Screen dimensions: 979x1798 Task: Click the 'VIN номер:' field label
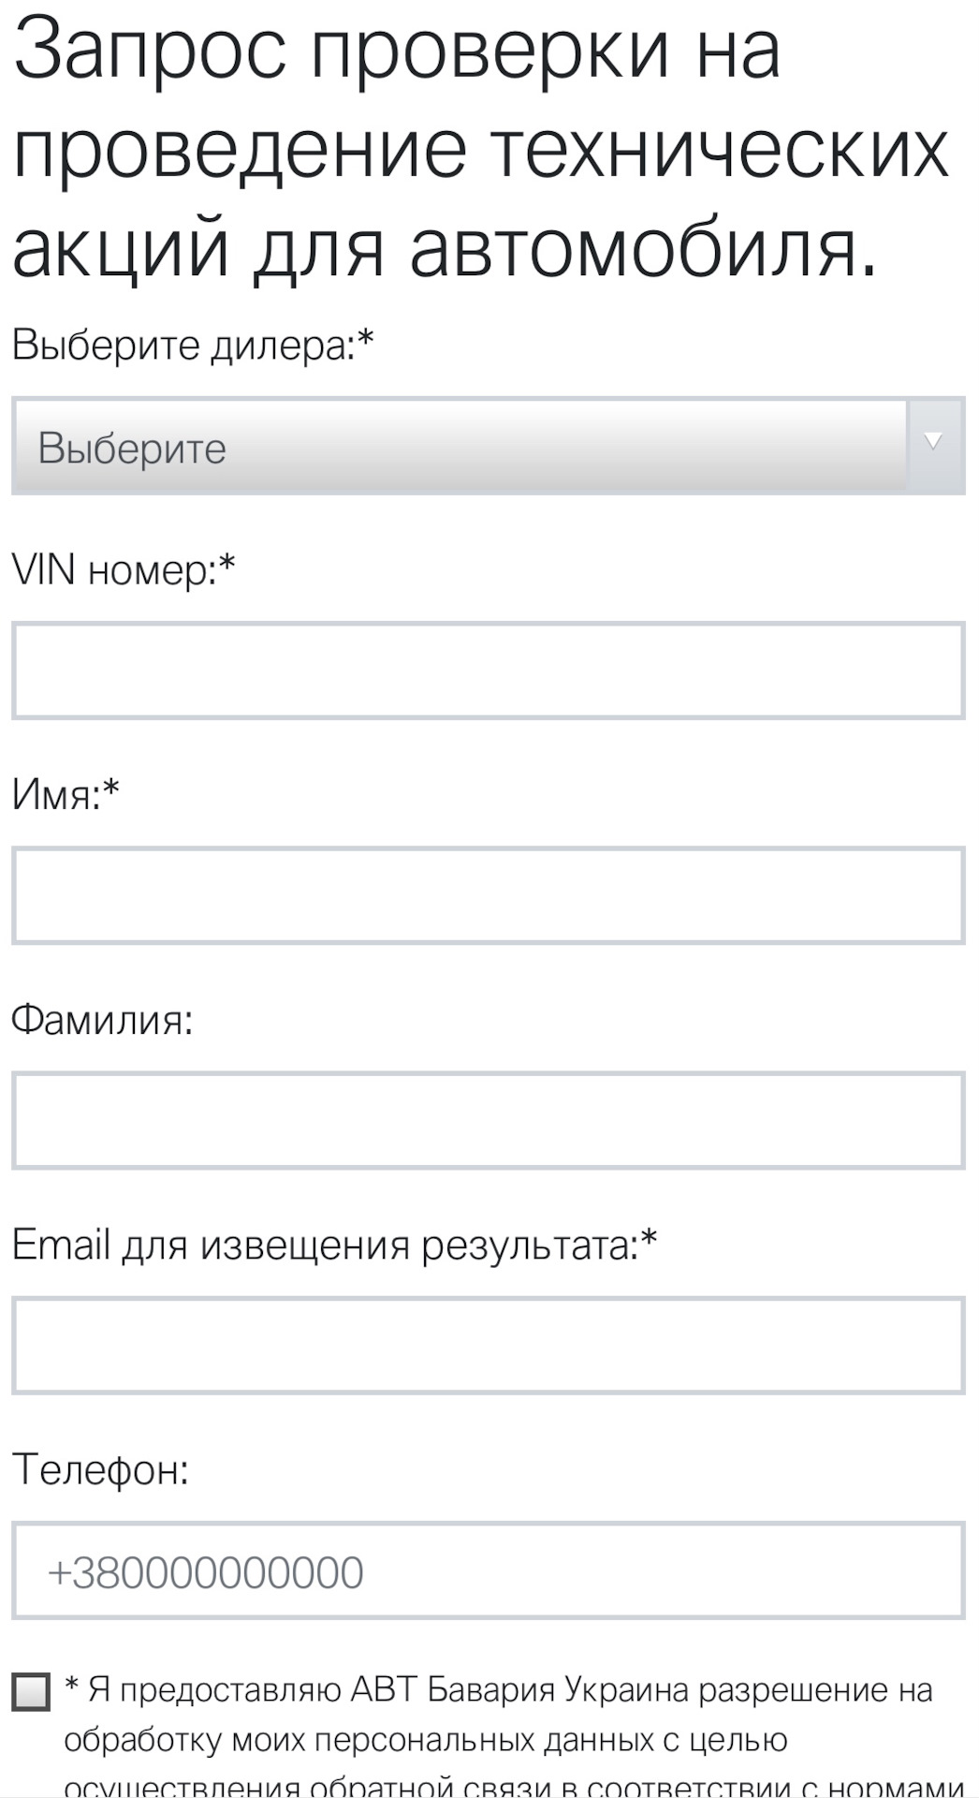pyautogui.click(x=113, y=569)
